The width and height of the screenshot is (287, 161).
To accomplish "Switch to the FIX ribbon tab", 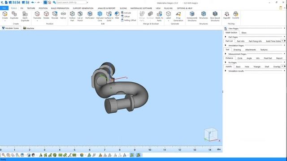I will (x=22, y=8).
